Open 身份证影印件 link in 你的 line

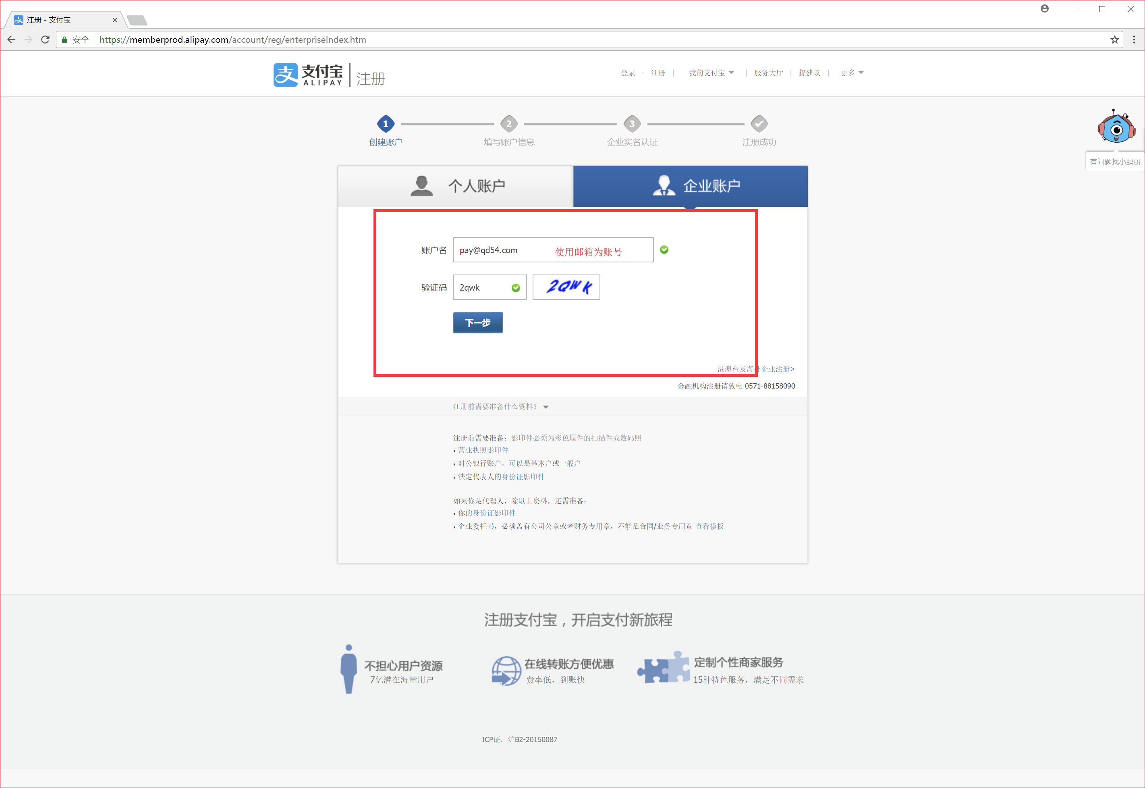(494, 514)
